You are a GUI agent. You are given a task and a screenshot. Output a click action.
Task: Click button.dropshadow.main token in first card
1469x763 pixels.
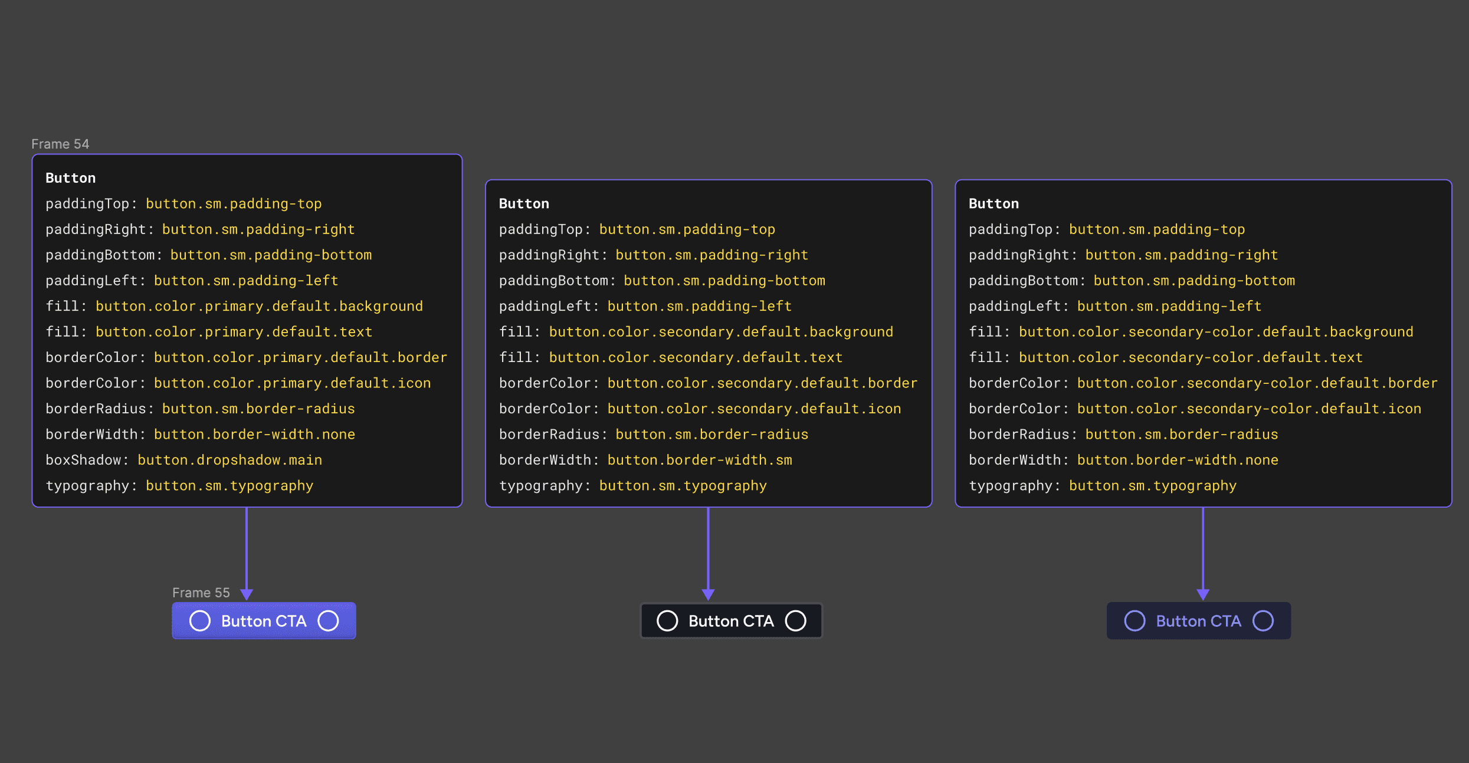229,460
